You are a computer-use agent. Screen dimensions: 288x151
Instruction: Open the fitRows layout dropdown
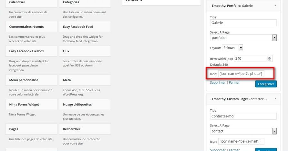241,48
